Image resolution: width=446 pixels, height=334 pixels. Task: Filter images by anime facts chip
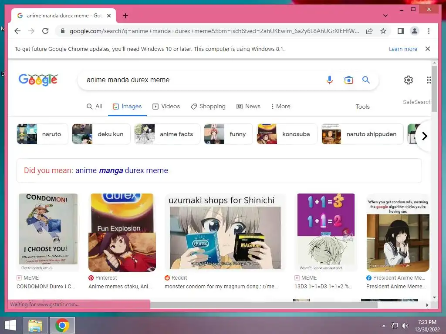tap(167, 134)
